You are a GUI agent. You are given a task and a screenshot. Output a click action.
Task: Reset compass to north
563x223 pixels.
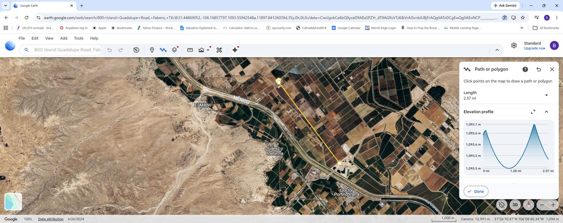(528, 205)
